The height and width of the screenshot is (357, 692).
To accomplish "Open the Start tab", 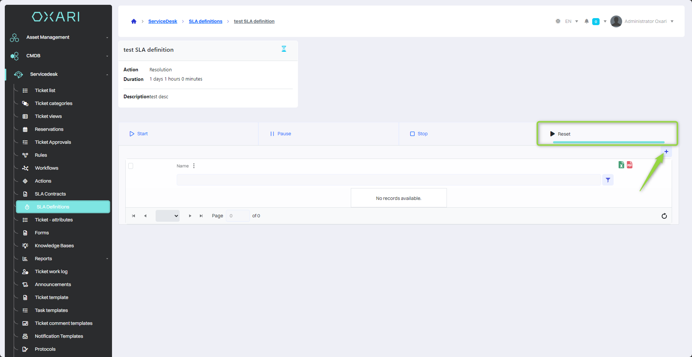I will (x=139, y=134).
